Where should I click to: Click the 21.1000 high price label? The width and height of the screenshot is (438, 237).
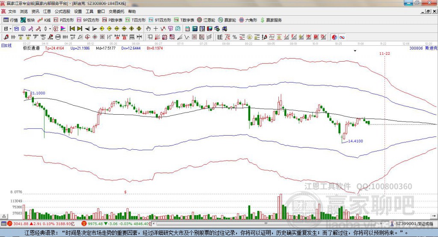click(38, 93)
